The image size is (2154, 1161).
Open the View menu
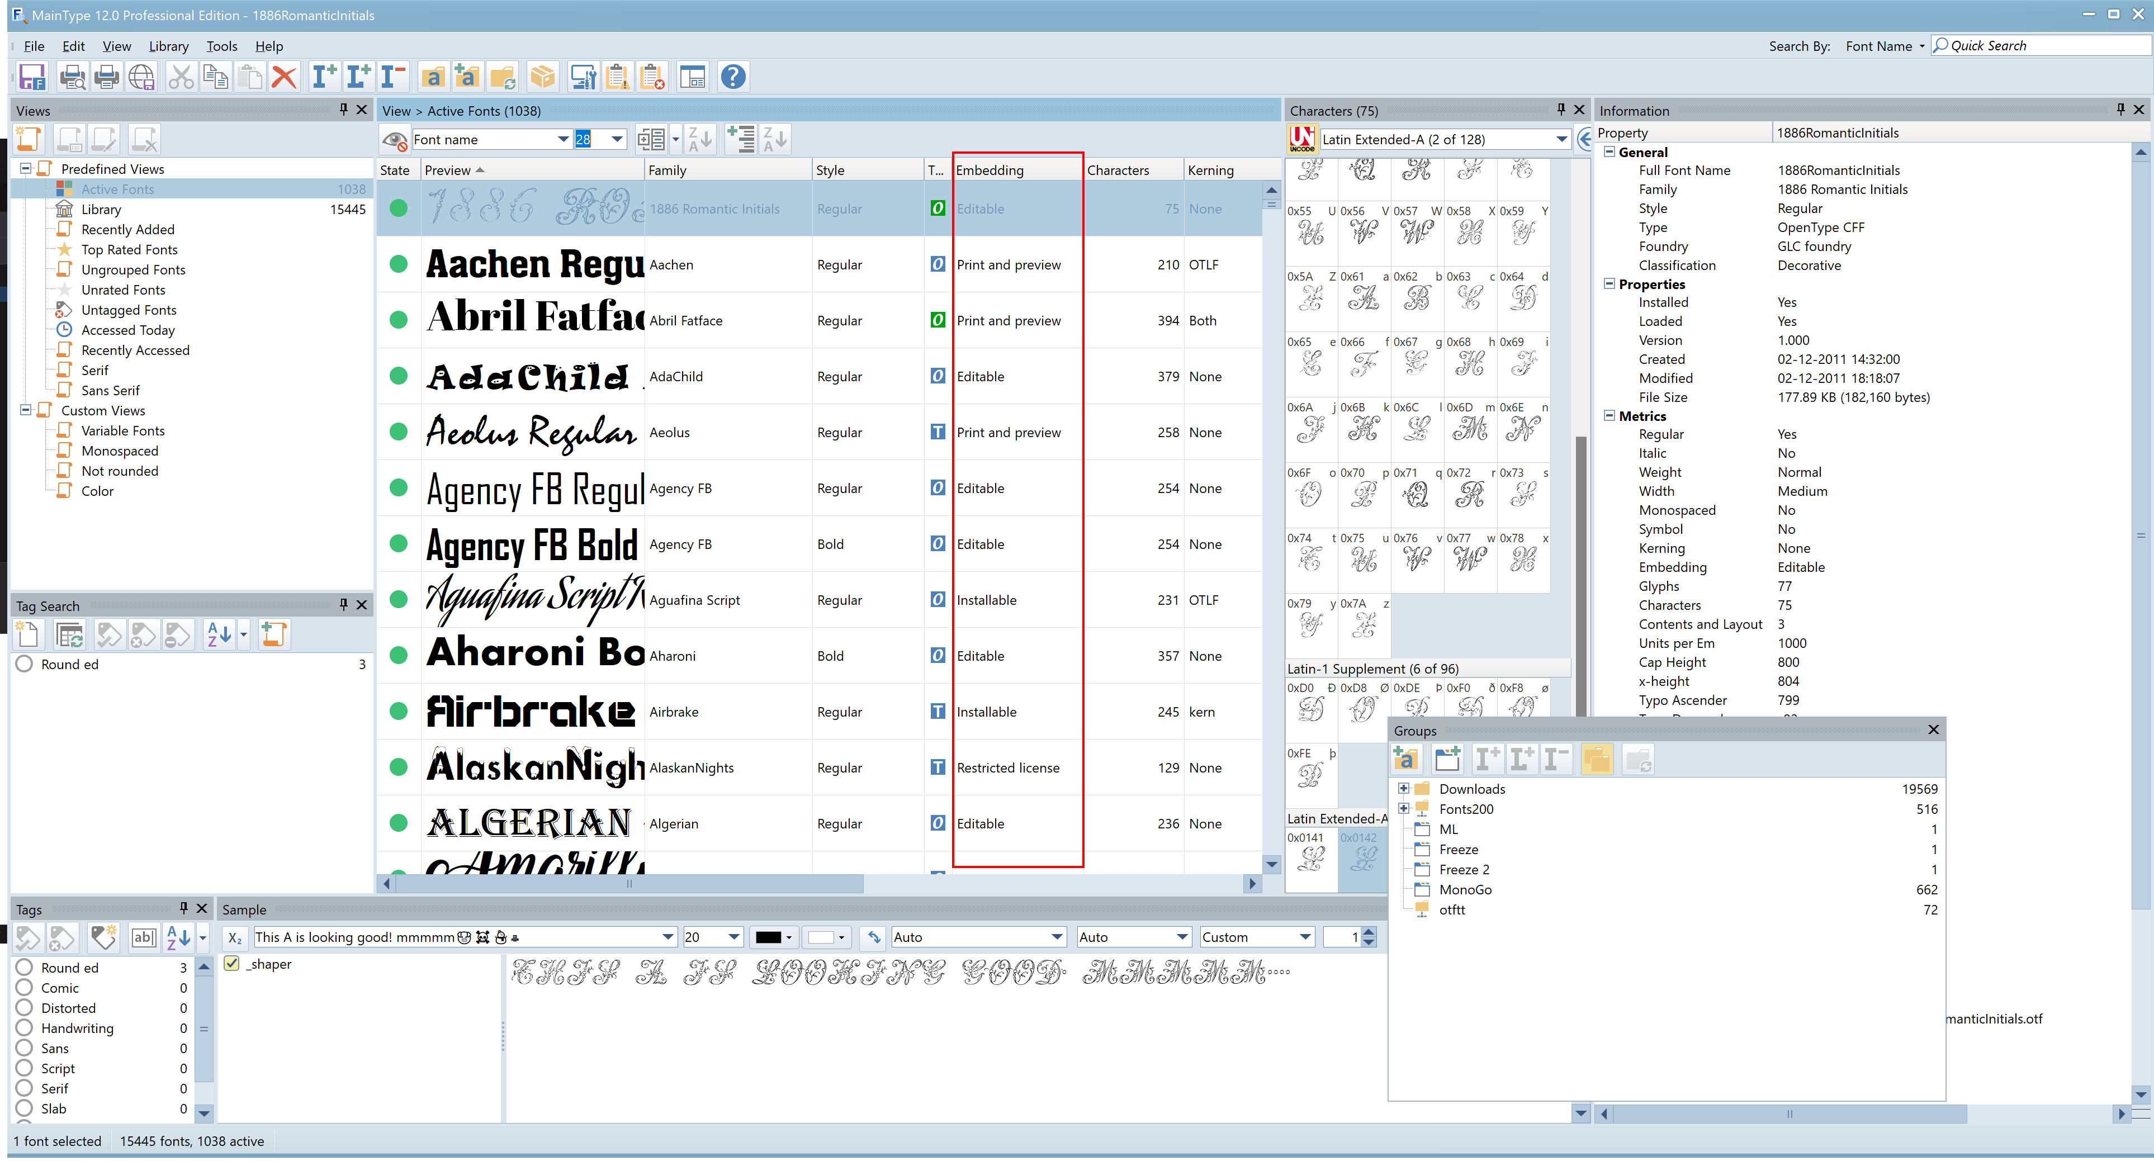116,46
